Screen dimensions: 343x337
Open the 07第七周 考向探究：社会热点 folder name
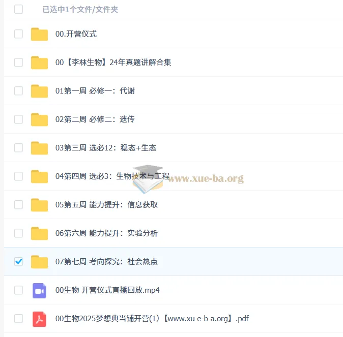[x=106, y=262]
